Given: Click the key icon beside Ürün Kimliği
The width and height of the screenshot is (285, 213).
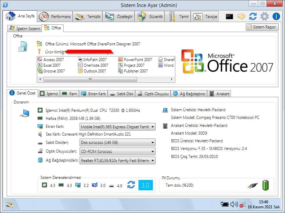Looking at the screenshot, I should click(39, 51).
